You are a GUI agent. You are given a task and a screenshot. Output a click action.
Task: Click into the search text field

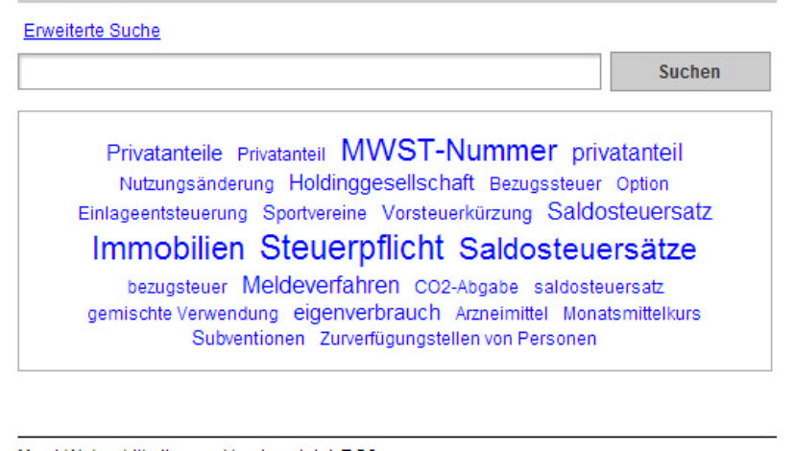point(309,72)
